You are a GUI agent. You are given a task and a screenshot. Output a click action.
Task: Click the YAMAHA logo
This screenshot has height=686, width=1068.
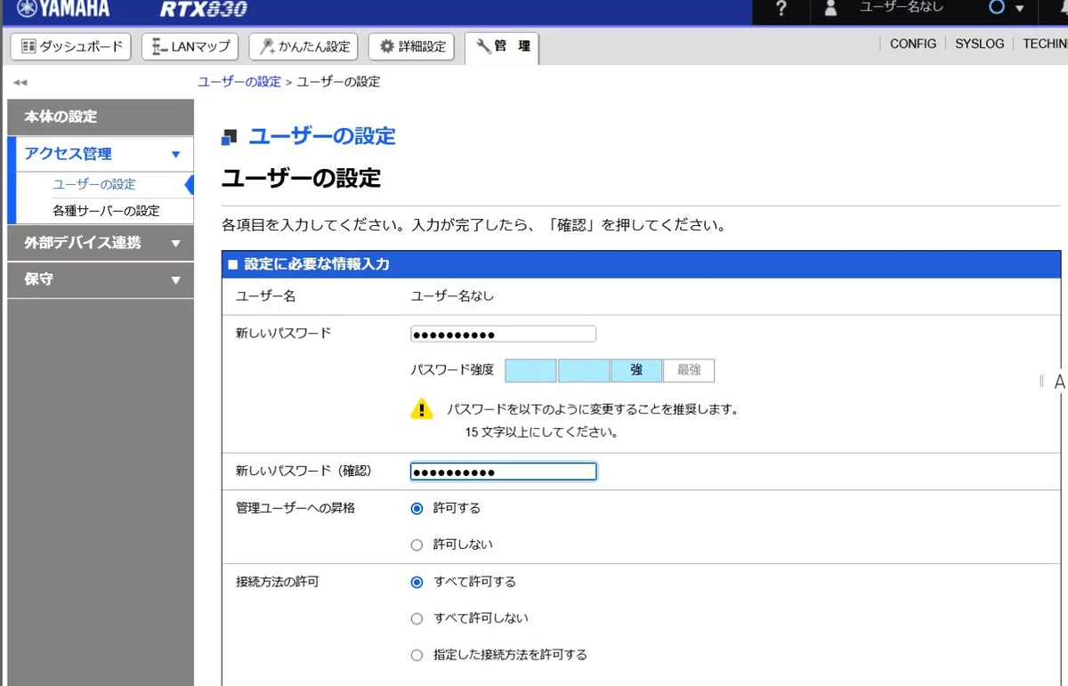tap(62, 9)
